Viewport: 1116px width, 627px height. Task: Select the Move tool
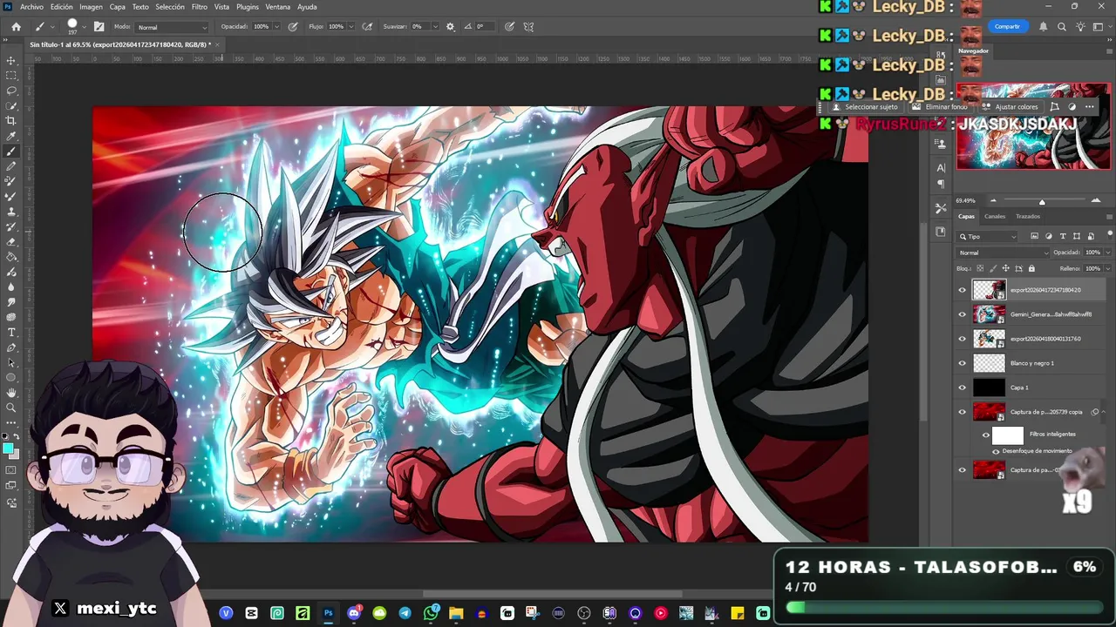coord(11,60)
